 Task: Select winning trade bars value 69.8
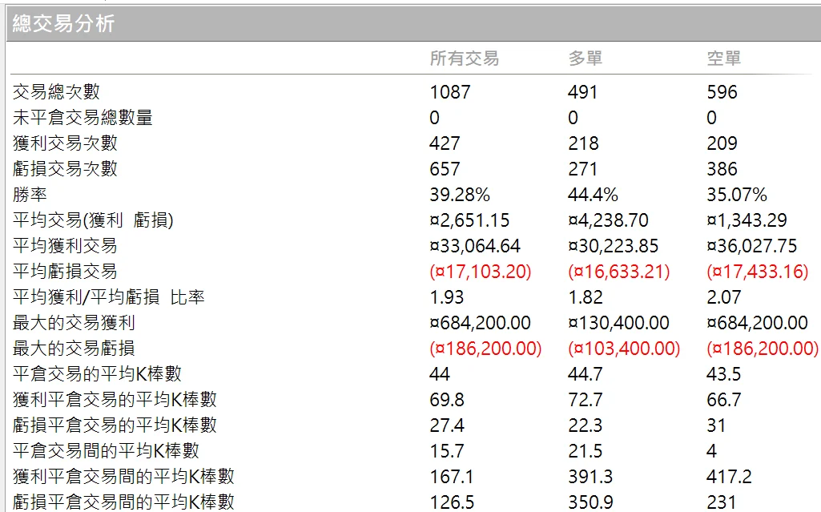[x=447, y=400]
